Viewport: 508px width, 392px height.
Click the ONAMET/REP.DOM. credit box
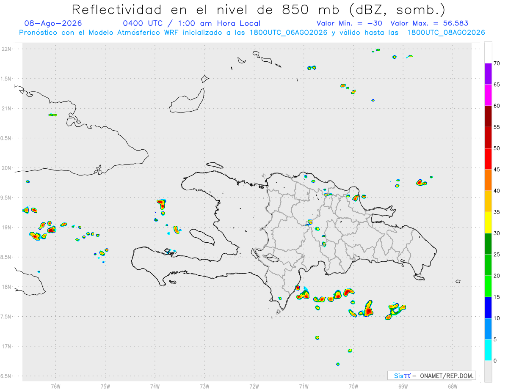point(432,376)
